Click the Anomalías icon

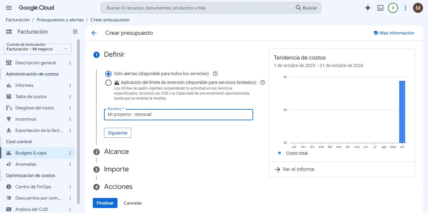click(9, 164)
